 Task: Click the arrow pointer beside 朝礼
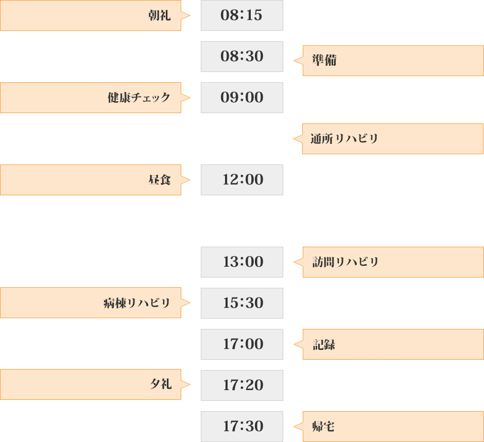[186, 15]
